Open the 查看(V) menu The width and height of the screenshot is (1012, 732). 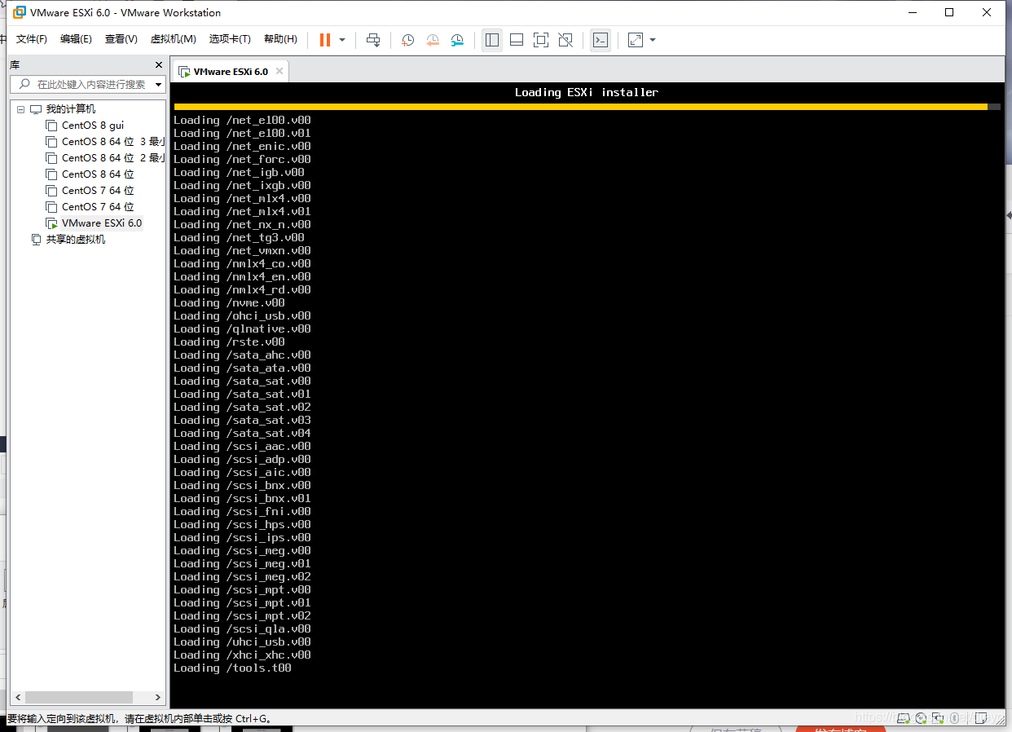[x=121, y=39]
